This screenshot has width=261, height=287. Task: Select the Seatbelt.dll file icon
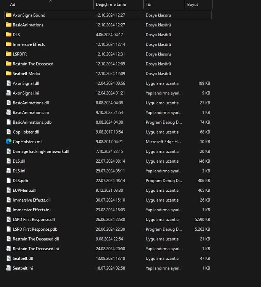(8, 258)
